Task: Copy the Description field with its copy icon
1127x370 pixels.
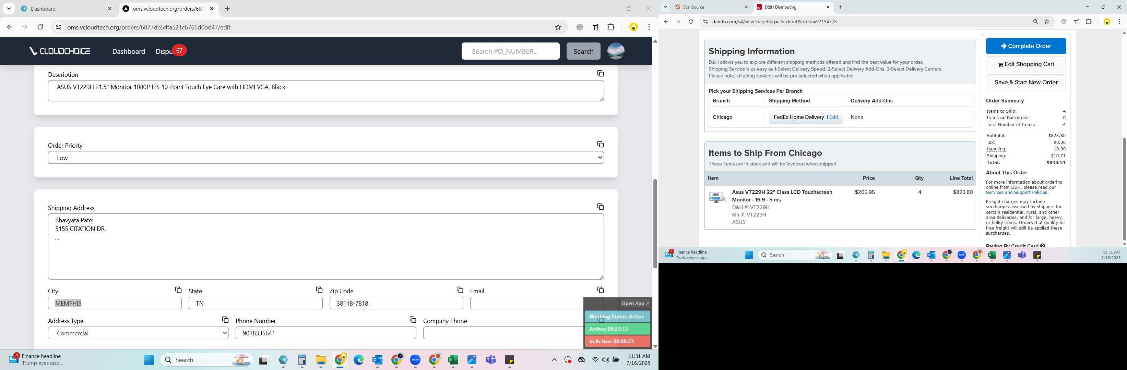Action: (x=600, y=73)
